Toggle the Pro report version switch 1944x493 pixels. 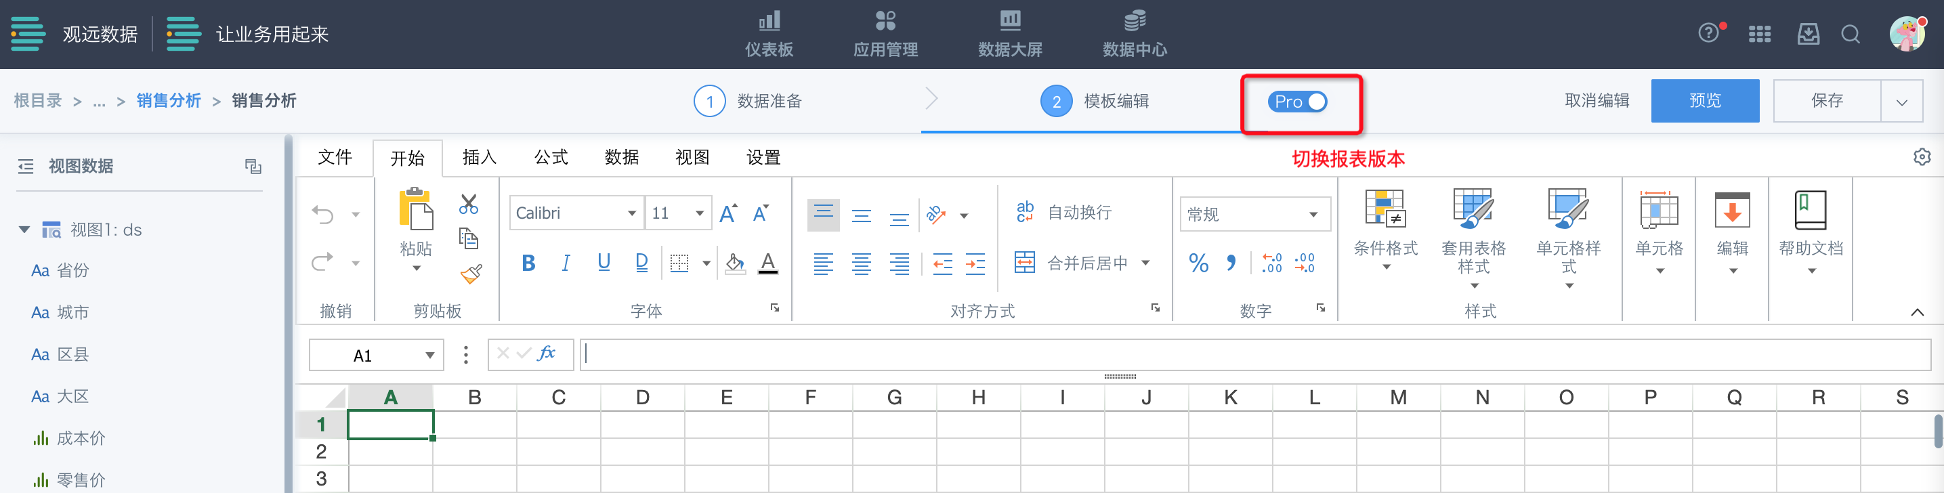(x=1298, y=101)
